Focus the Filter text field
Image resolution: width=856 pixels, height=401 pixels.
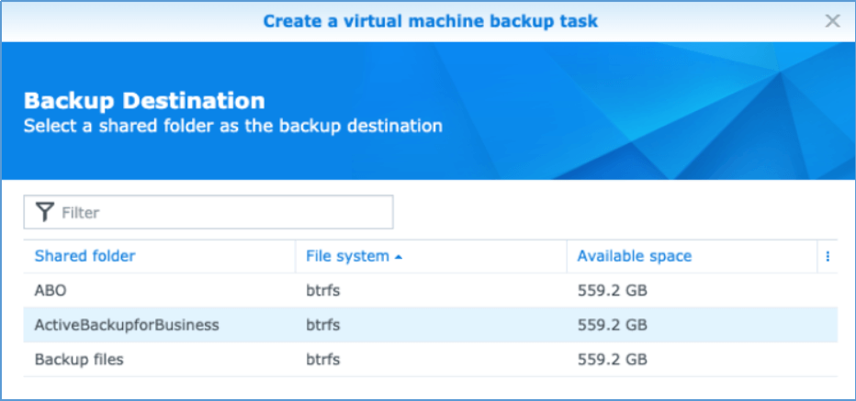click(220, 212)
